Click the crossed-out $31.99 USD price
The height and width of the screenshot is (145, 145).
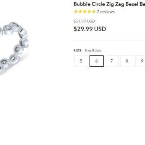(84, 21)
